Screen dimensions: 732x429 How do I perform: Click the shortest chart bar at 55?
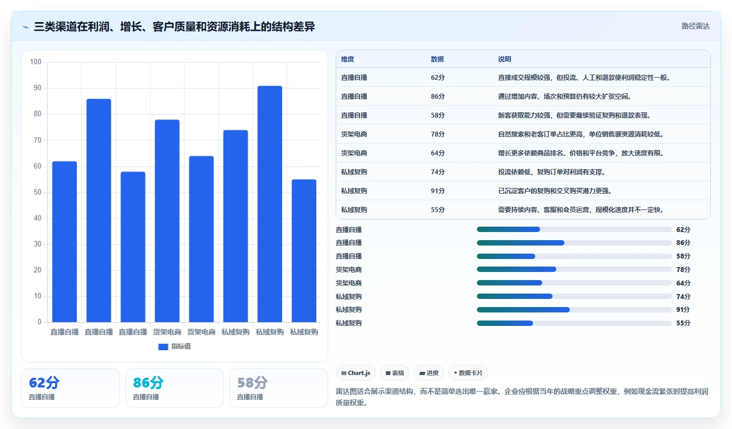(x=304, y=251)
